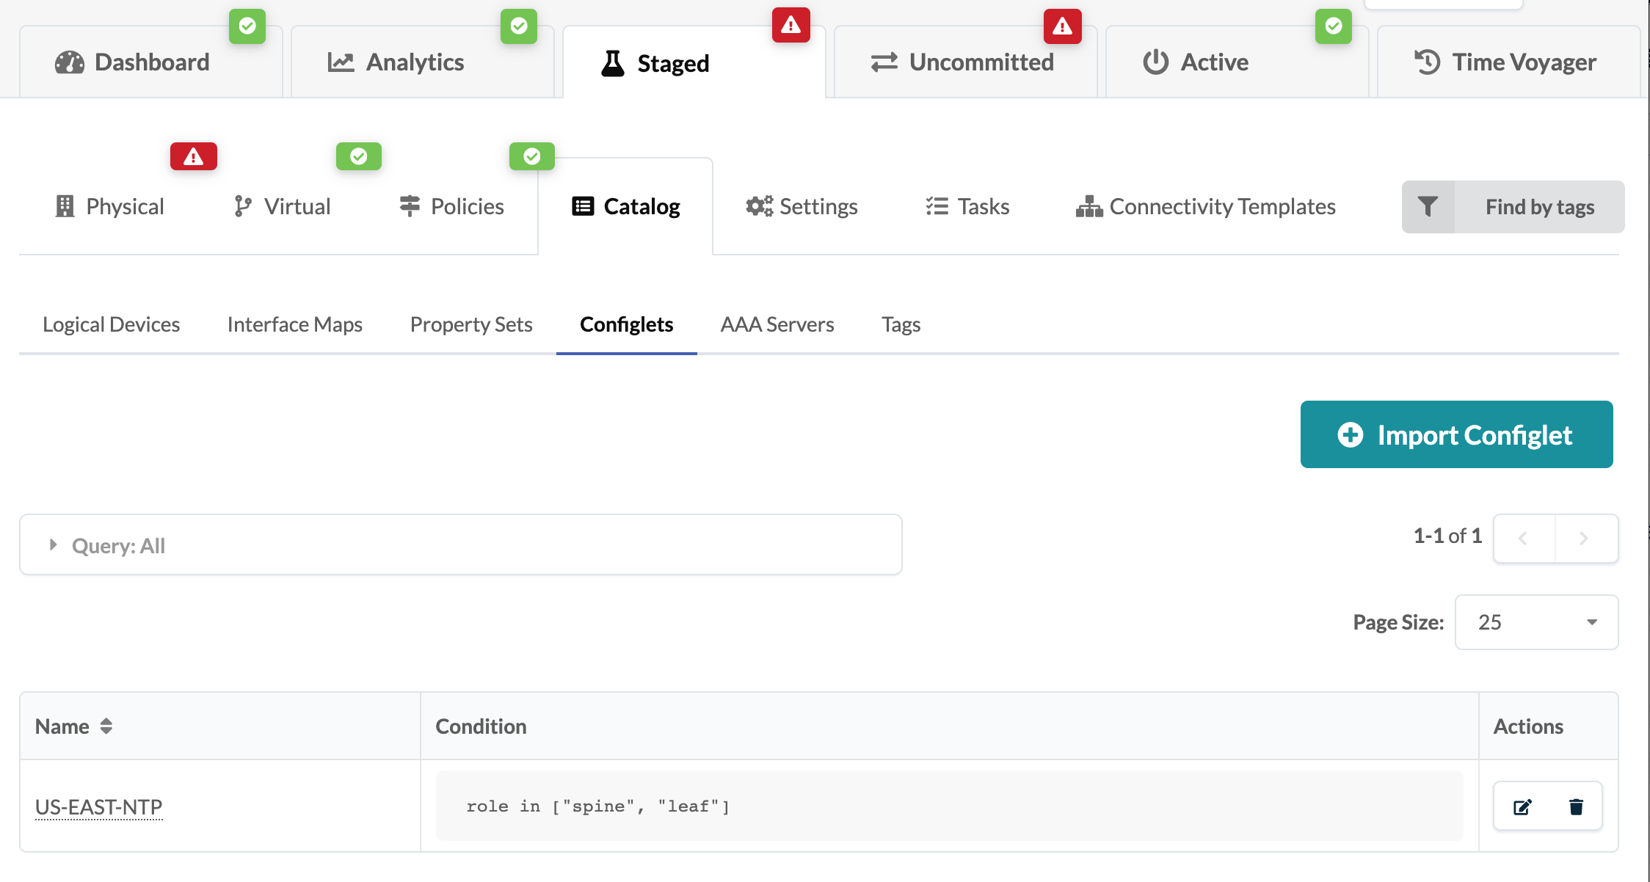The height and width of the screenshot is (882, 1650).
Task: Click the Condition column header
Action: 481,726
